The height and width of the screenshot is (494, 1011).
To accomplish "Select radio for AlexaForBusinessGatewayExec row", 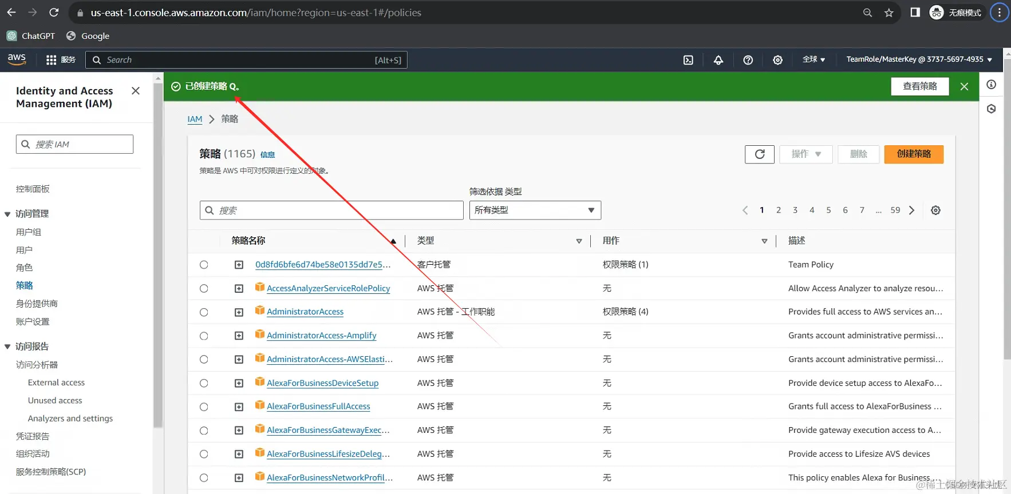I will pyautogui.click(x=204, y=431).
